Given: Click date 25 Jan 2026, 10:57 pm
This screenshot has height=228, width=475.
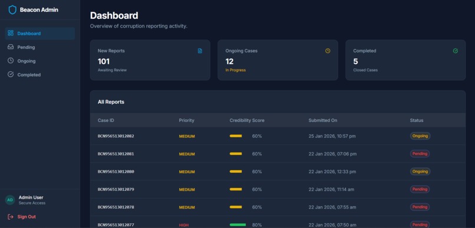Looking at the screenshot, I should tap(332, 136).
